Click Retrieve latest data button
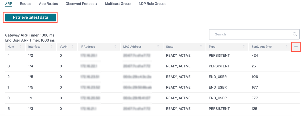The image size is (304, 116). [30, 17]
